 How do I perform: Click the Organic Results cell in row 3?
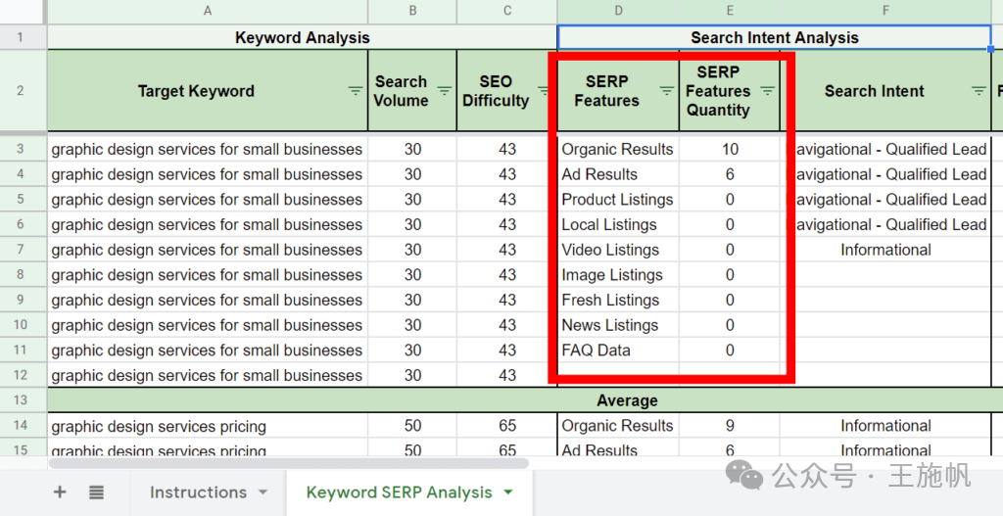point(618,149)
